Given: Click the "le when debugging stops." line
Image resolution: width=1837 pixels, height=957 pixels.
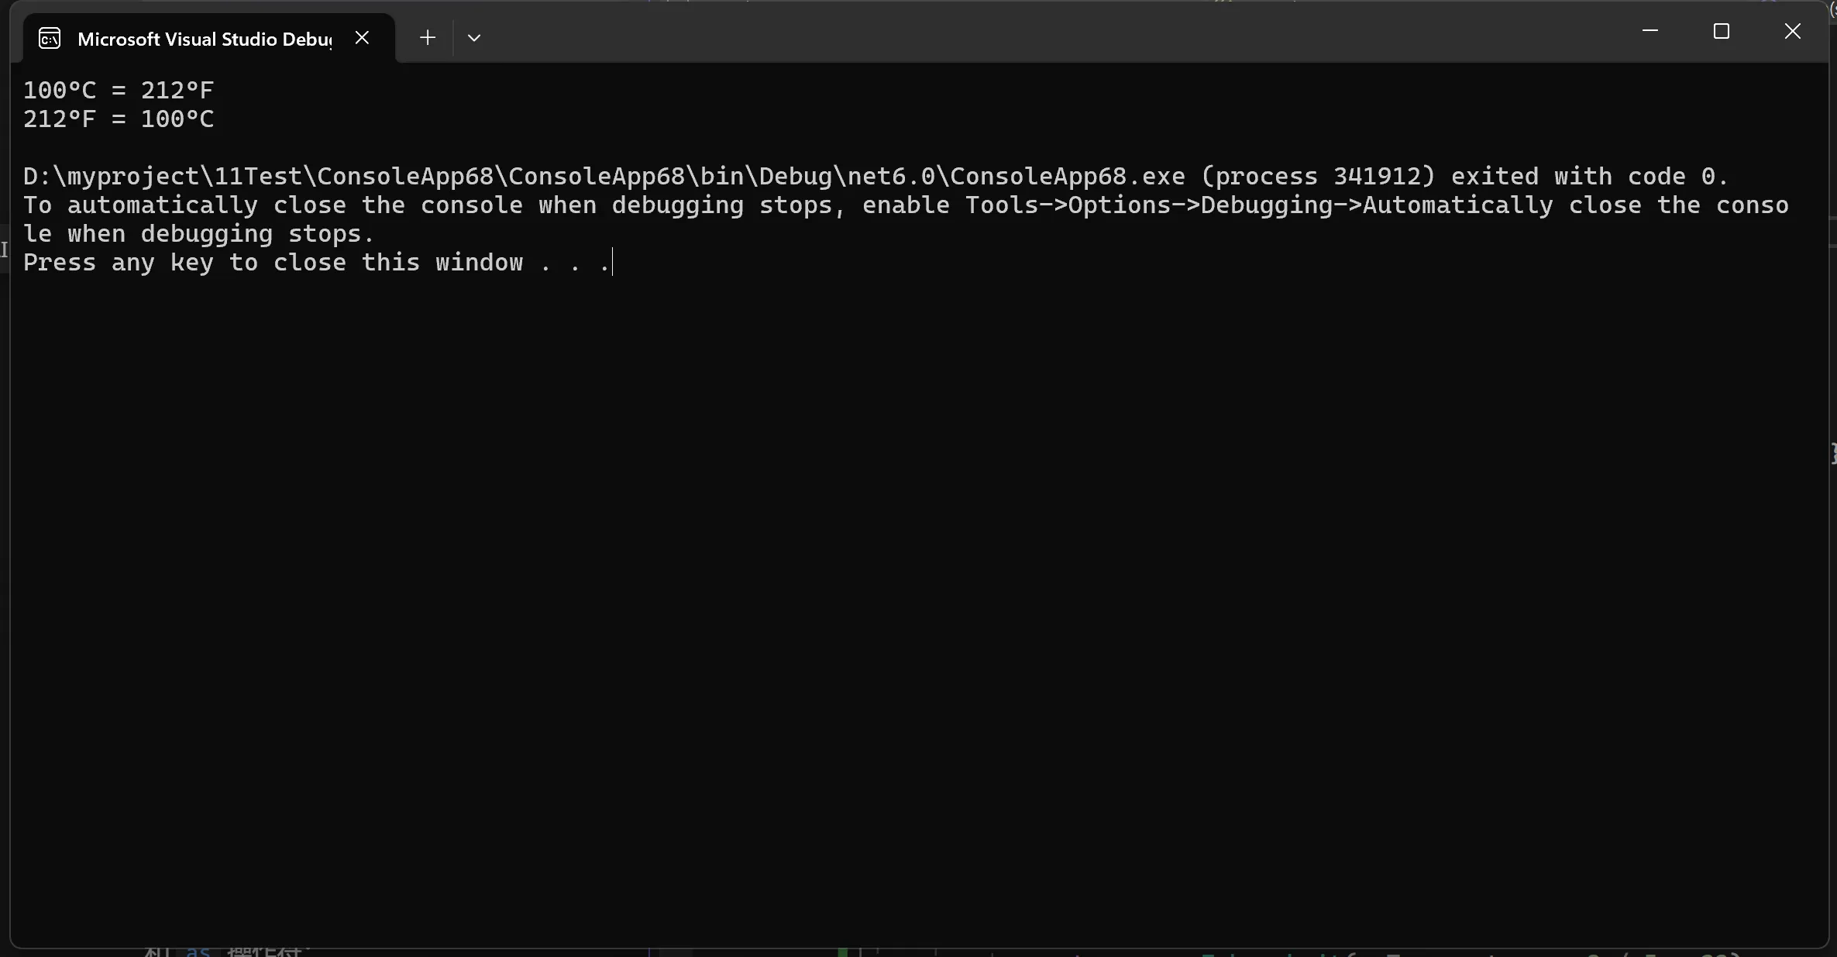Looking at the screenshot, I should point(198,234).
